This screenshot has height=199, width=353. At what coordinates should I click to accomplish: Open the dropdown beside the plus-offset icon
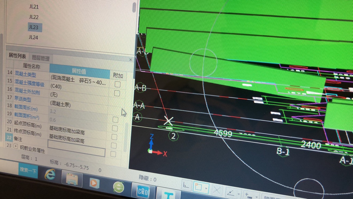point(256,197)
